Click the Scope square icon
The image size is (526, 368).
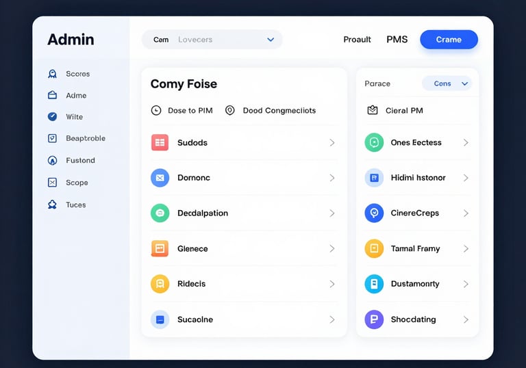click(52, 183)
